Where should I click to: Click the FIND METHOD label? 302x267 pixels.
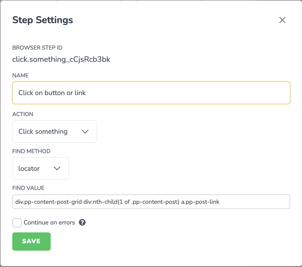pos(31,151)
